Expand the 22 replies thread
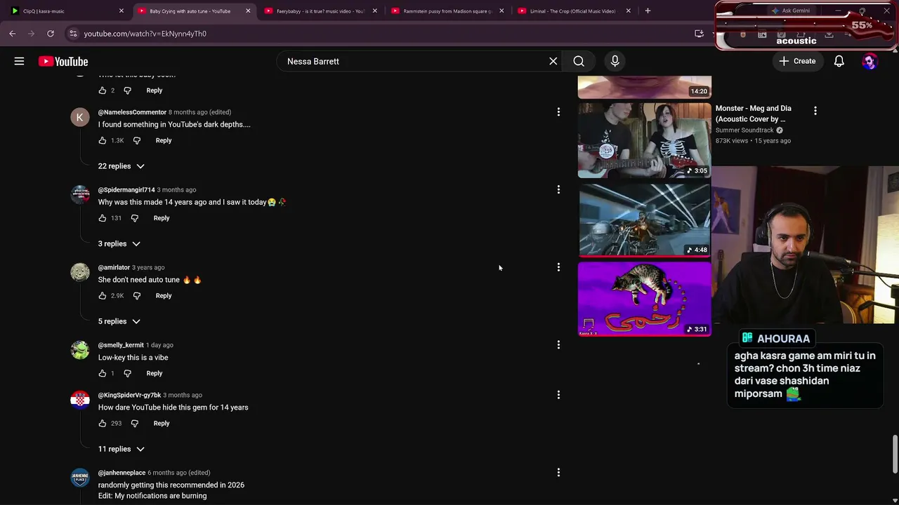The width and height of the screenshot is (899, 505). pyautogui.click(x=121, y=166)
